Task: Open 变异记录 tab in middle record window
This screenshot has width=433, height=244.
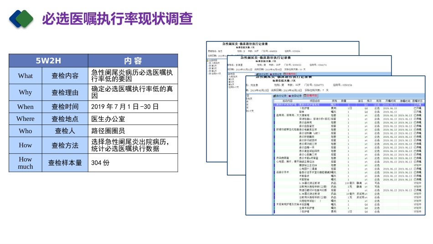Action: (x=275, y=74)
